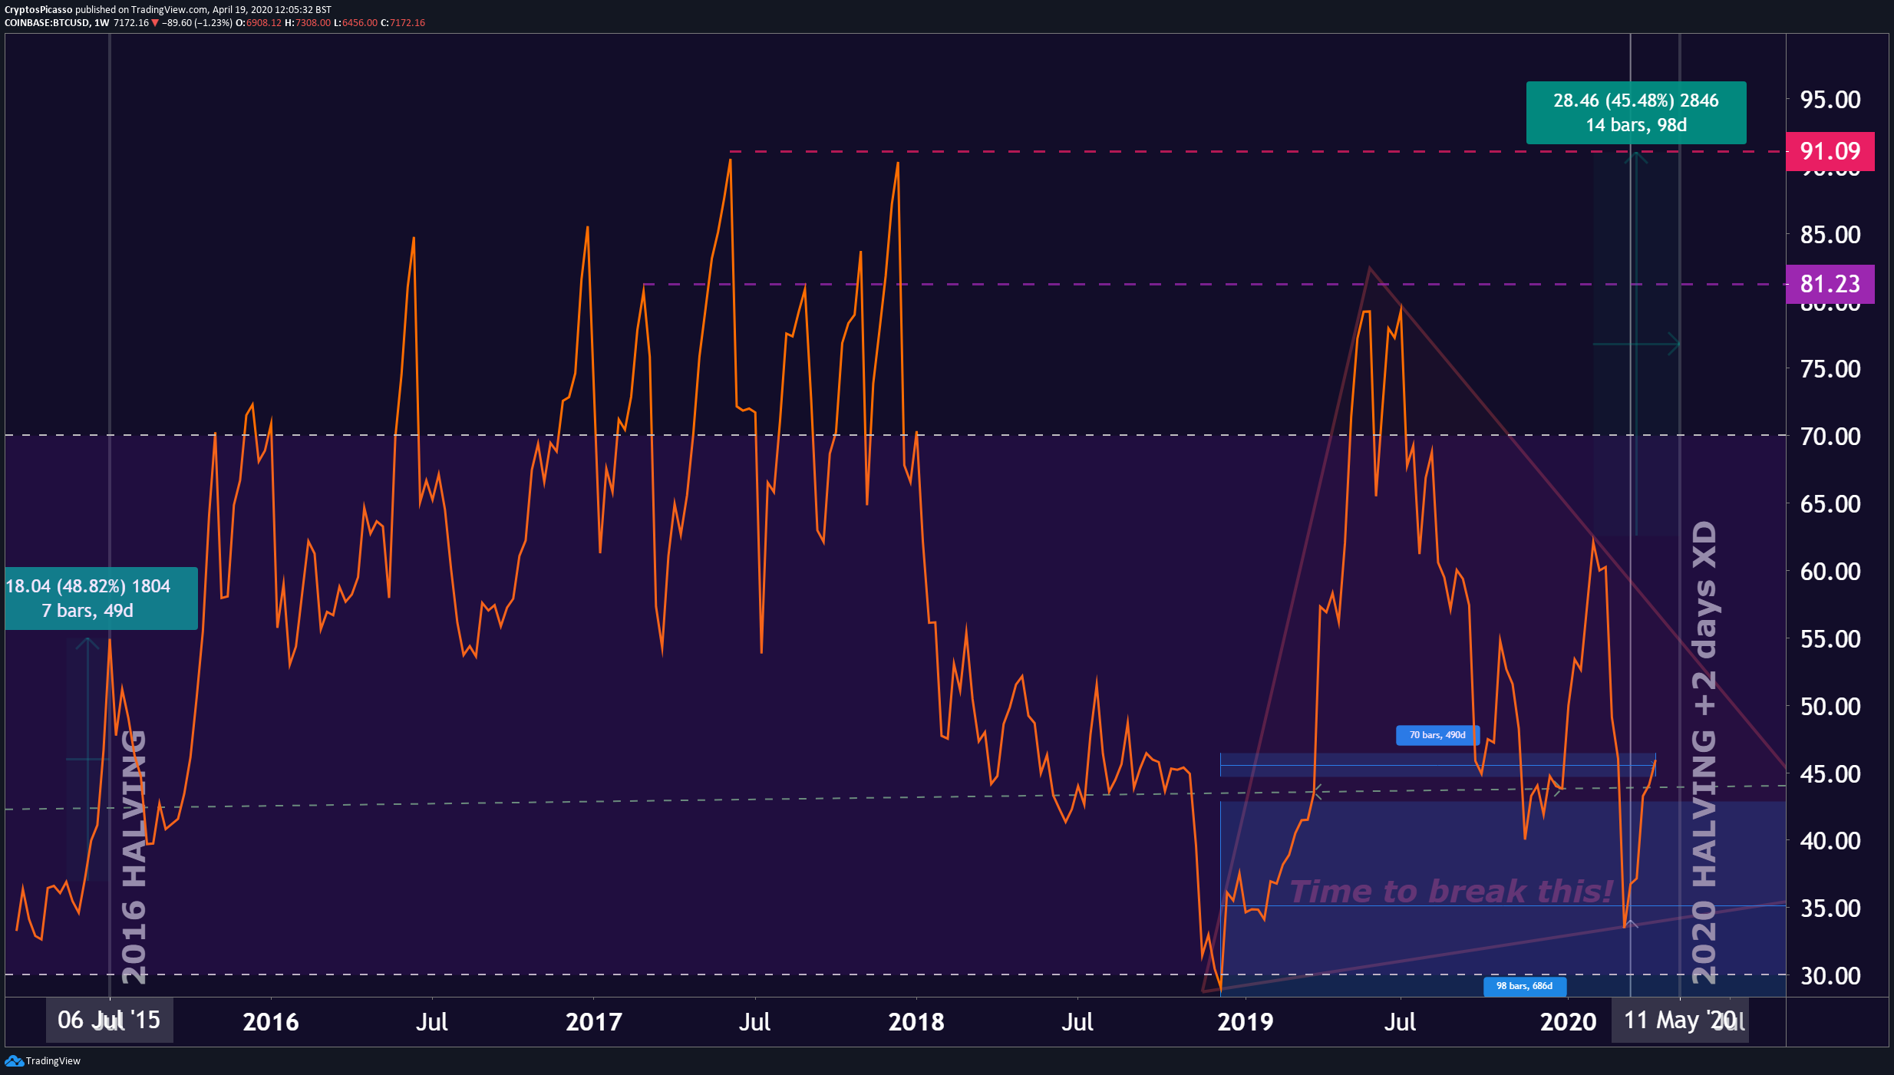Viewport: 1894px width, 1075px height.
Task: Click the TradingView cloud logo icon
Action: pos(14,1060)
